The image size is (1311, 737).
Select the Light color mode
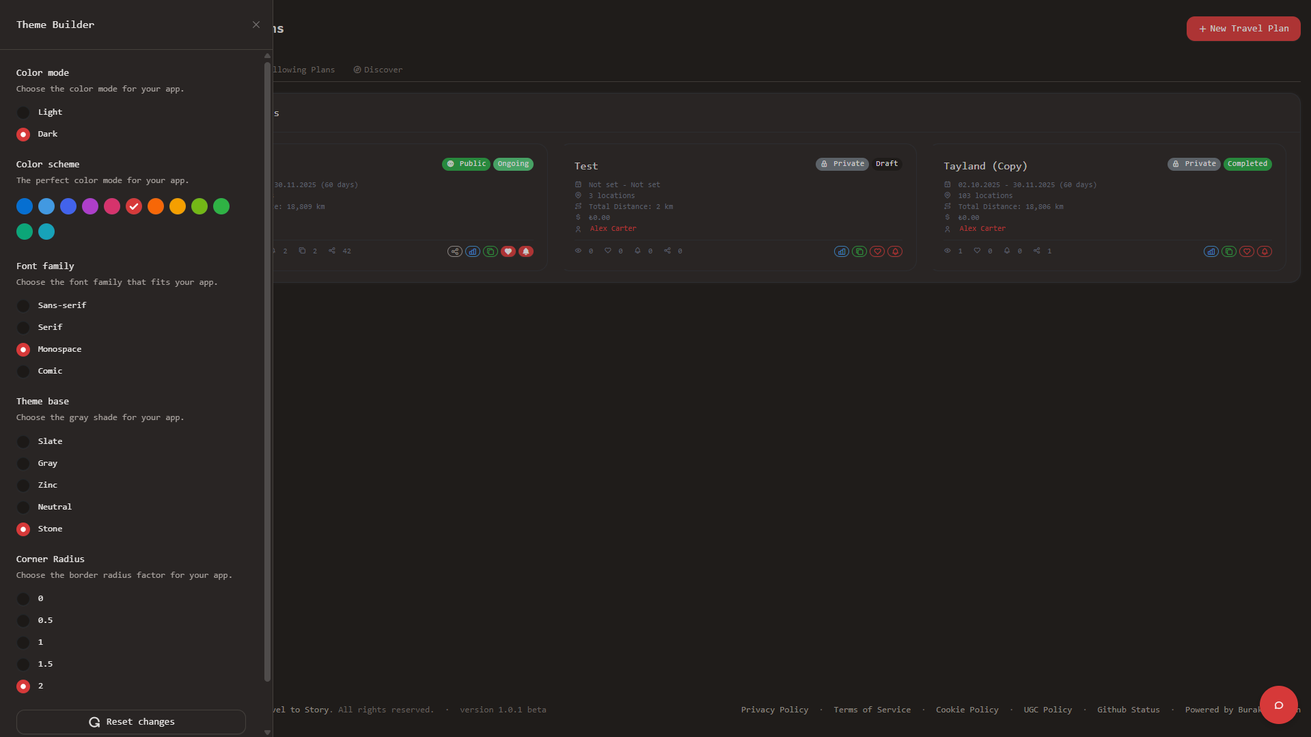[x=23, y=113]
